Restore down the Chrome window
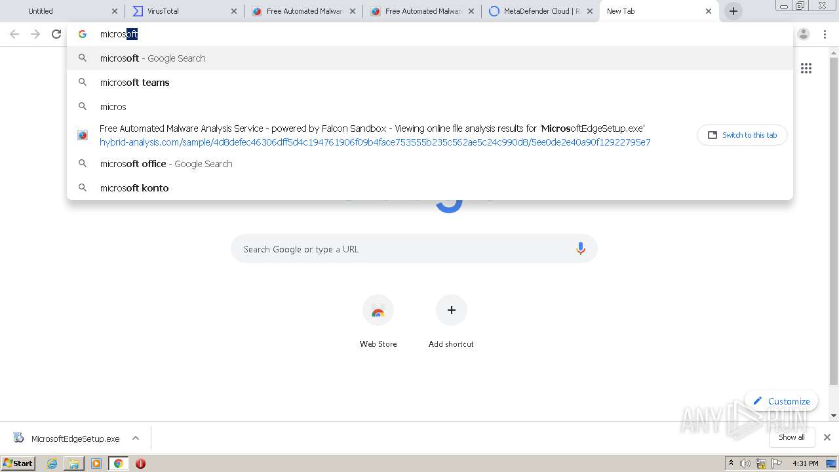The width and height of the screenshot is (839, 472). tap(800, 6)
